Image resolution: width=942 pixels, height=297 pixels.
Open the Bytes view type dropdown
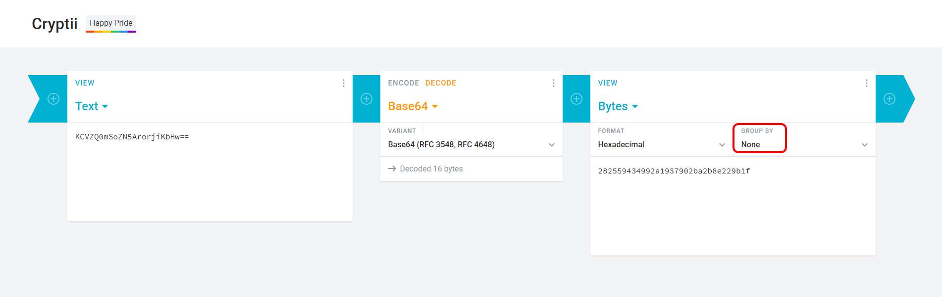coord(618,106)
